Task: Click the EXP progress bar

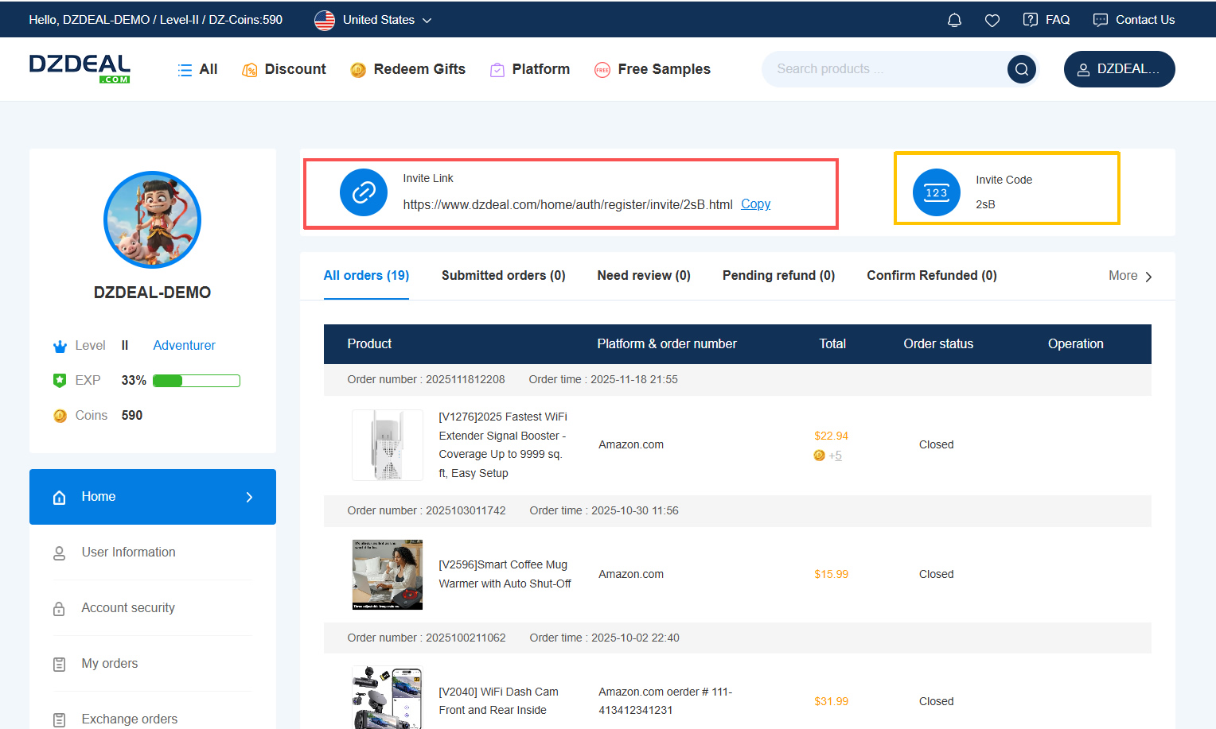Action: coord(196,381)
